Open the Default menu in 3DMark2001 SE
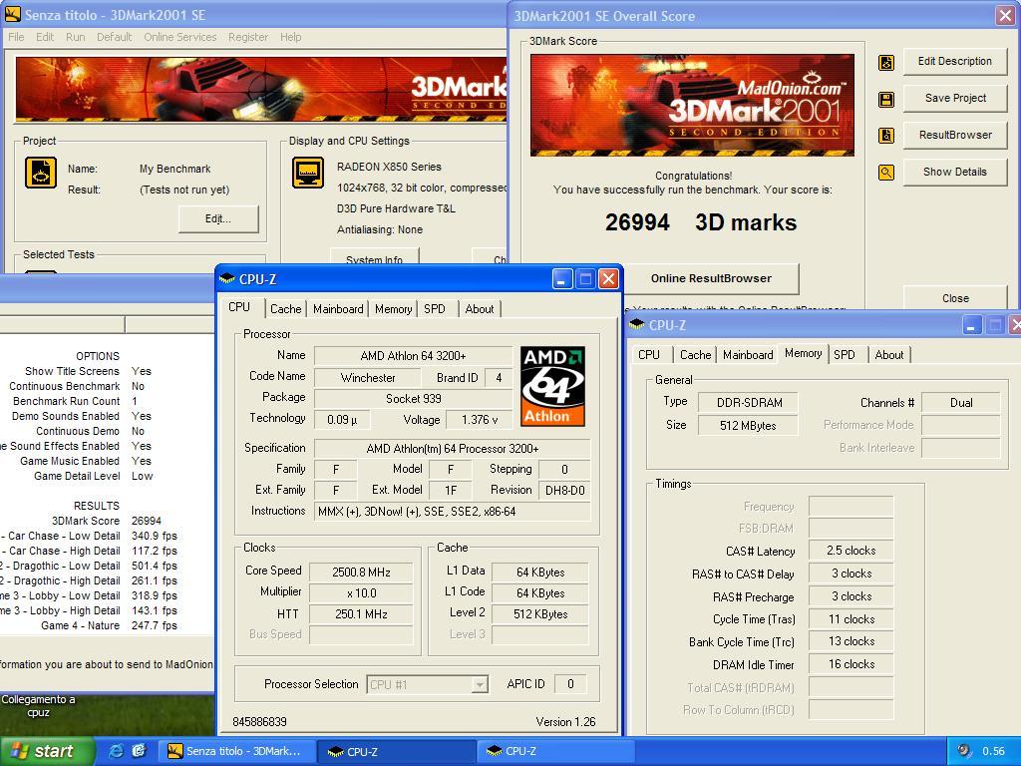This screenshot has height=766, width=1021. point(114,37)
